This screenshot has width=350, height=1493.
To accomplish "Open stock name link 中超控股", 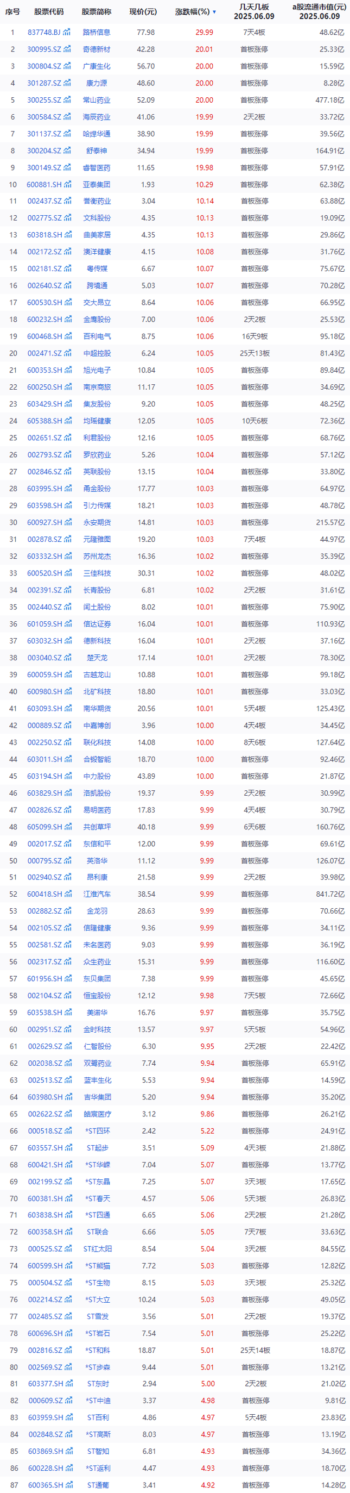I will point(96,353).
